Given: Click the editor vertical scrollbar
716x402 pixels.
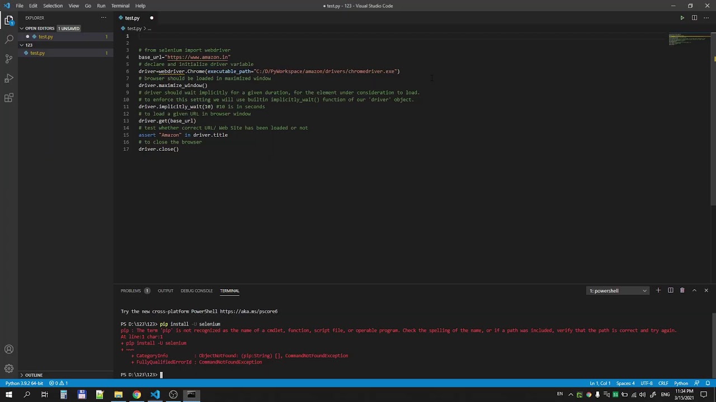Looking at the screenshot, I should click(713, 120).
